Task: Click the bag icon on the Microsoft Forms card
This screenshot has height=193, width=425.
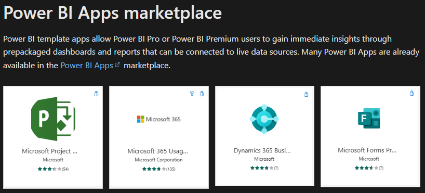Action: coord(411,93)
